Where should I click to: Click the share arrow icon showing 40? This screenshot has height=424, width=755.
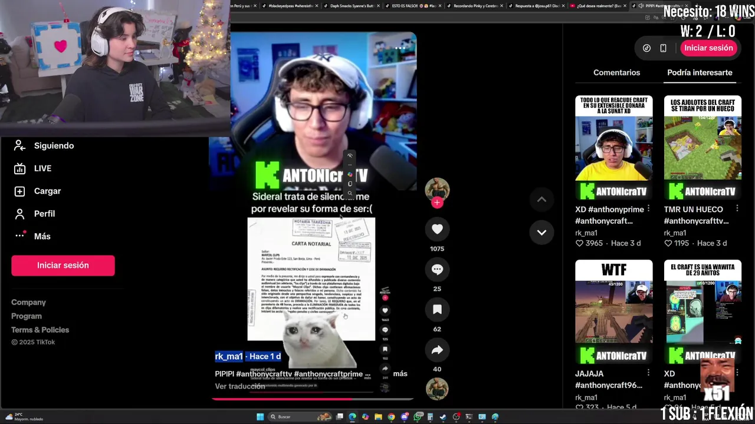(x=437, y=350)
